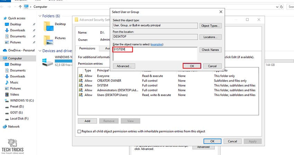Click OK in Select User or Group dialog
The width and height of the screenshot is (294, 155).
(192, 66)
